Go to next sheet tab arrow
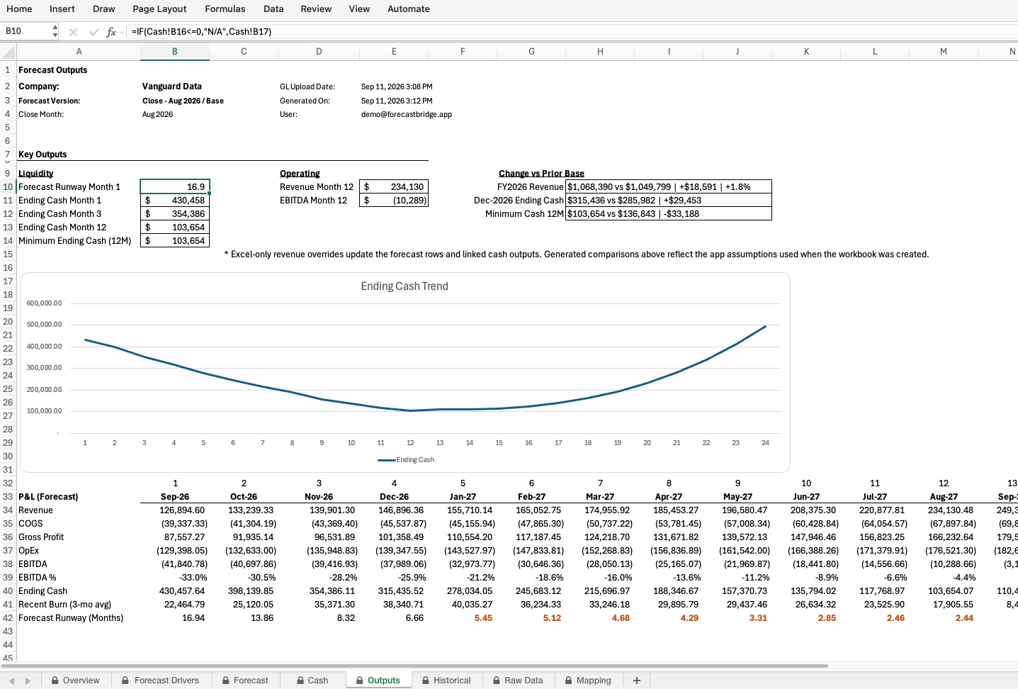 (x=28, y=680)
